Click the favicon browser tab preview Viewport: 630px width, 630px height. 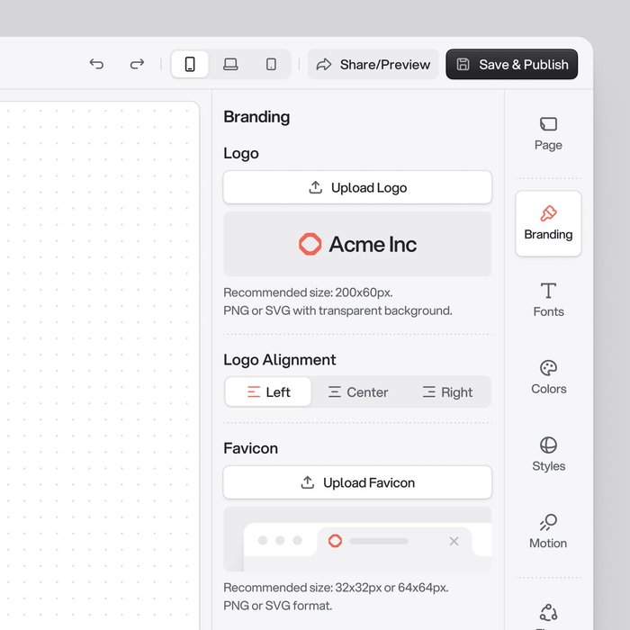357,539
